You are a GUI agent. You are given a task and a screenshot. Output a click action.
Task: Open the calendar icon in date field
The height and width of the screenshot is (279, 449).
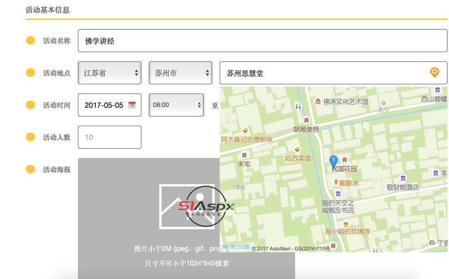(132, 105)
